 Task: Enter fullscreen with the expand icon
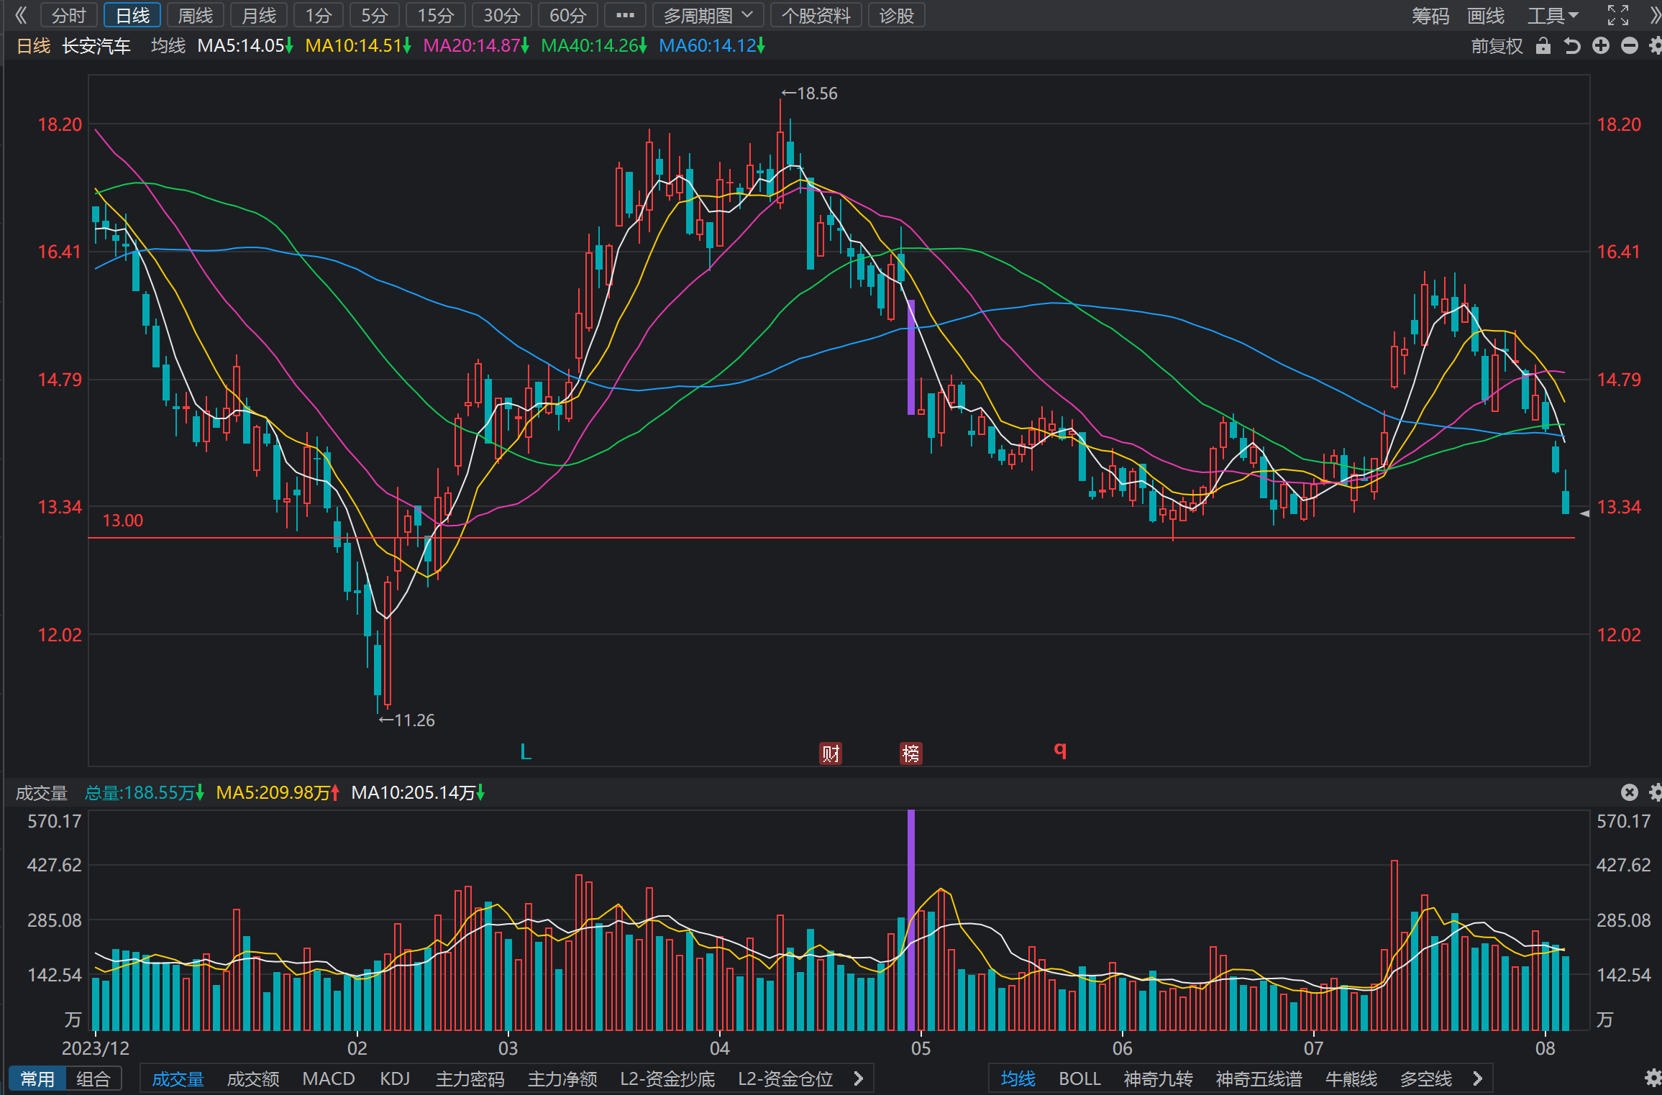point(1618,15)
